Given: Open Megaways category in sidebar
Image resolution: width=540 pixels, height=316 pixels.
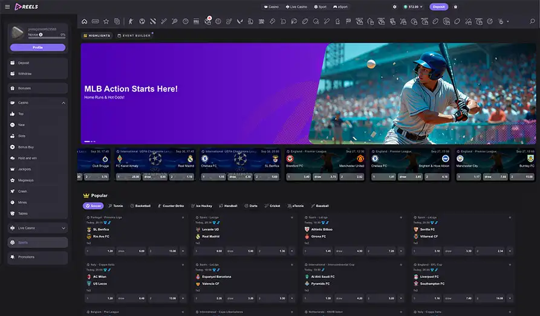Looking at the screenshot, I should click(38, 180).
